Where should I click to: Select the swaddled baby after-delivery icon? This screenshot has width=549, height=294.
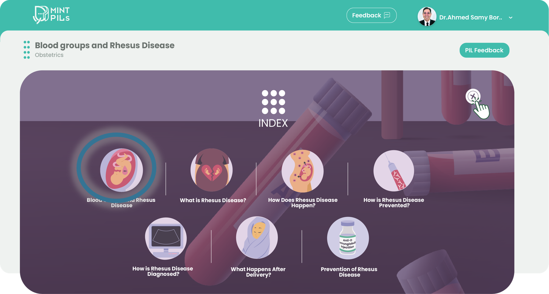(x=257, y=238)
